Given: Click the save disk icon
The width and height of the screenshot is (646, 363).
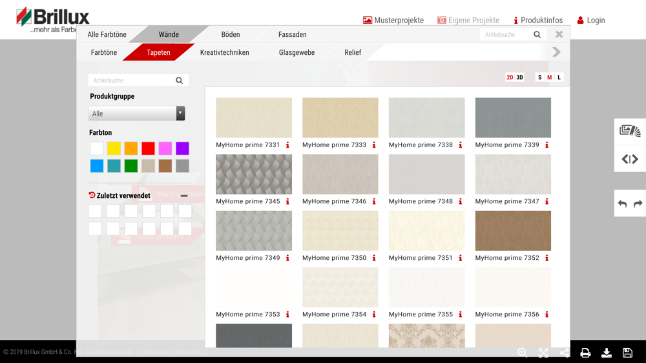Looking at the screenshot, I should 627,353.
